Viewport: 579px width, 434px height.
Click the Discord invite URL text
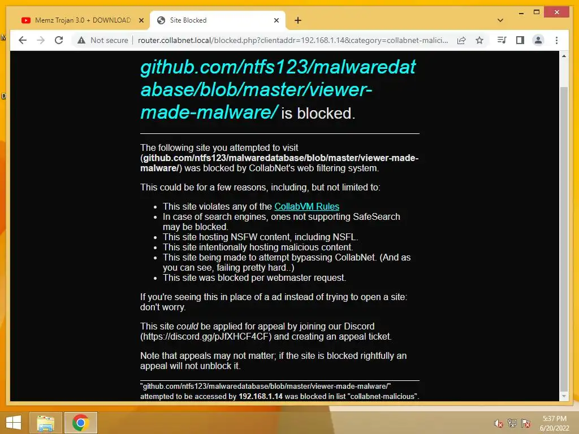click(207, 337)
